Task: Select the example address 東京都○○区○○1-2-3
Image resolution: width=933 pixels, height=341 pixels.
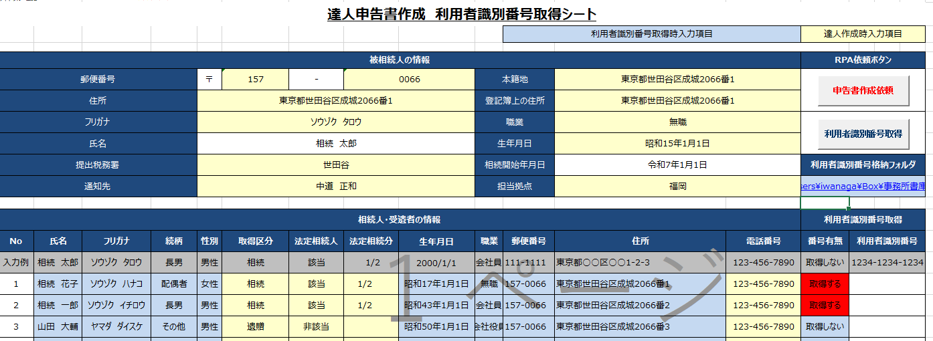Action: [641, 263]
